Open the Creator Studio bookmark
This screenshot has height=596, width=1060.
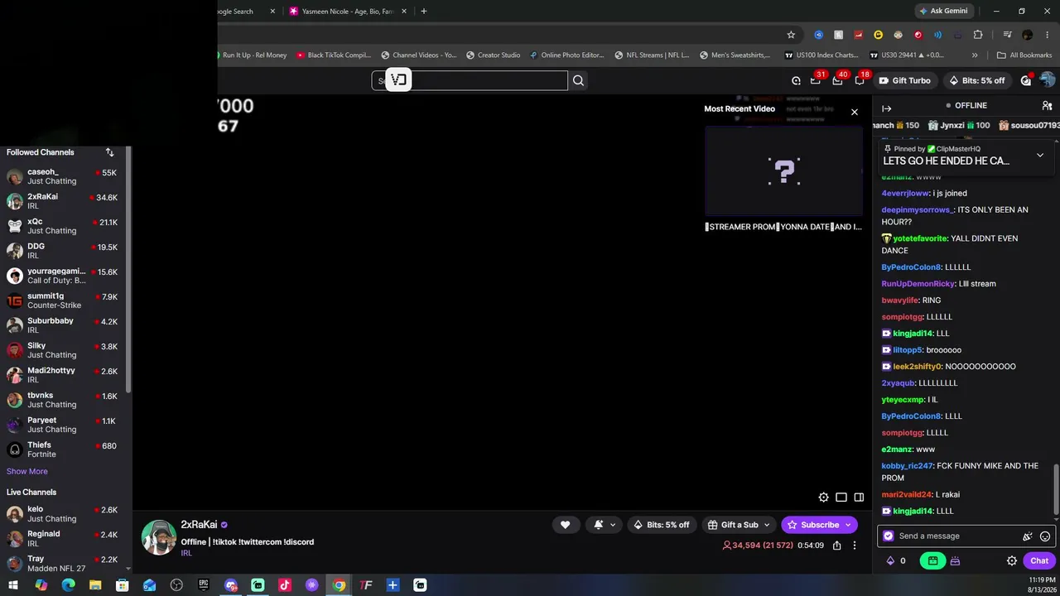tap(493, 55)
